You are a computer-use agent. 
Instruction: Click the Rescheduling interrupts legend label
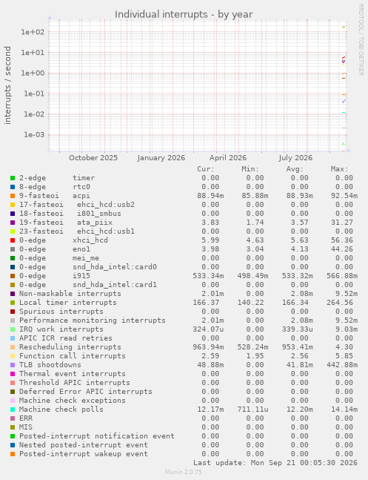pyautogui.click(x=70, y=347)
